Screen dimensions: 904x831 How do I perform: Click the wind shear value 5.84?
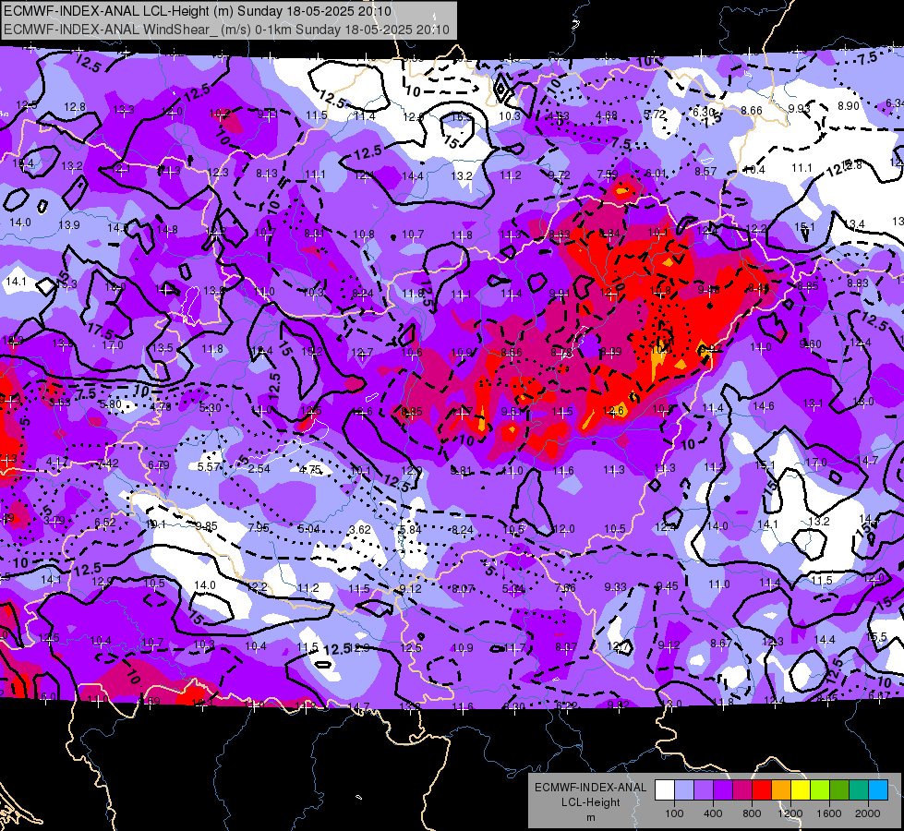pos(411,529)
